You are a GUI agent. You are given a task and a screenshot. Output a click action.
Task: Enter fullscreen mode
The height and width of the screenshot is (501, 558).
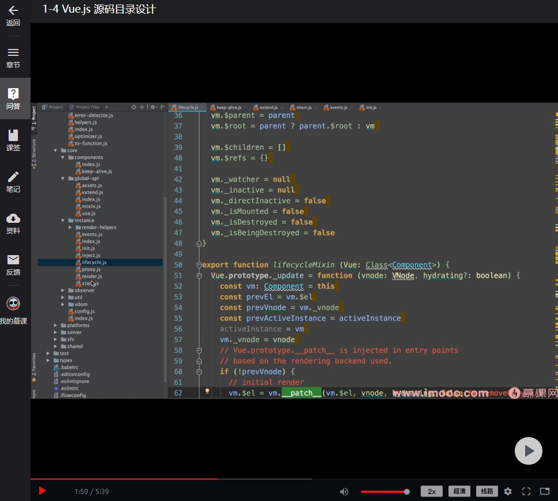(526, 491)
